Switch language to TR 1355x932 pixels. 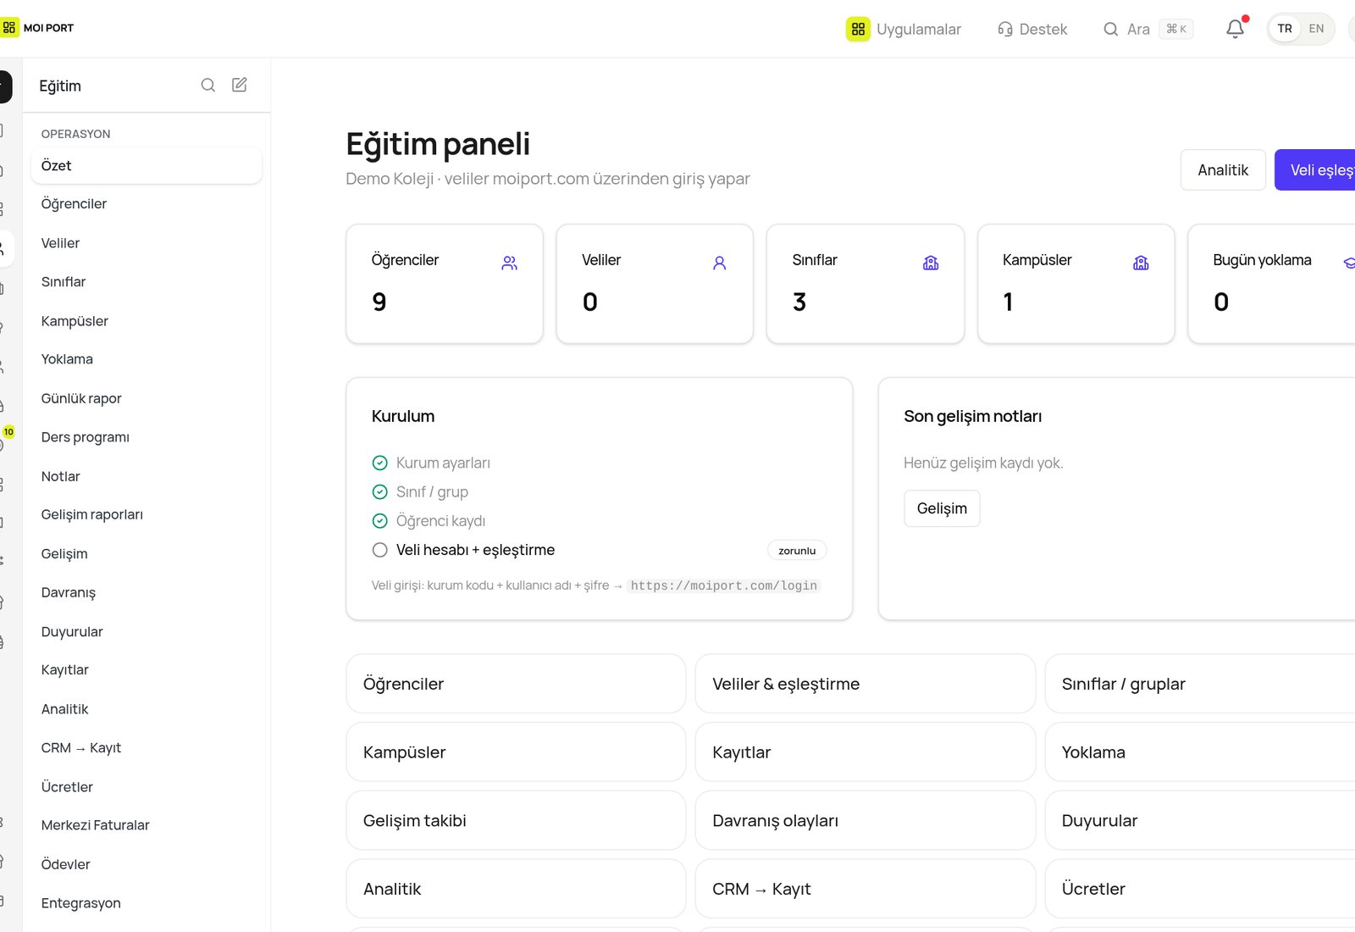tap(1285, 29)
